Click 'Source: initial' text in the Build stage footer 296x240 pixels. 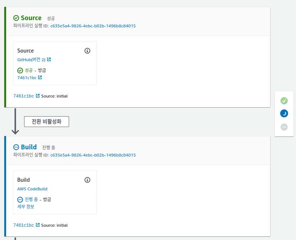coord(54,225)
